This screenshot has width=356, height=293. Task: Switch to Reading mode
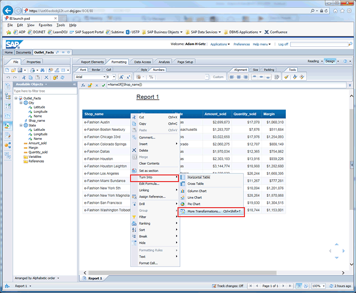click(313, 61)
